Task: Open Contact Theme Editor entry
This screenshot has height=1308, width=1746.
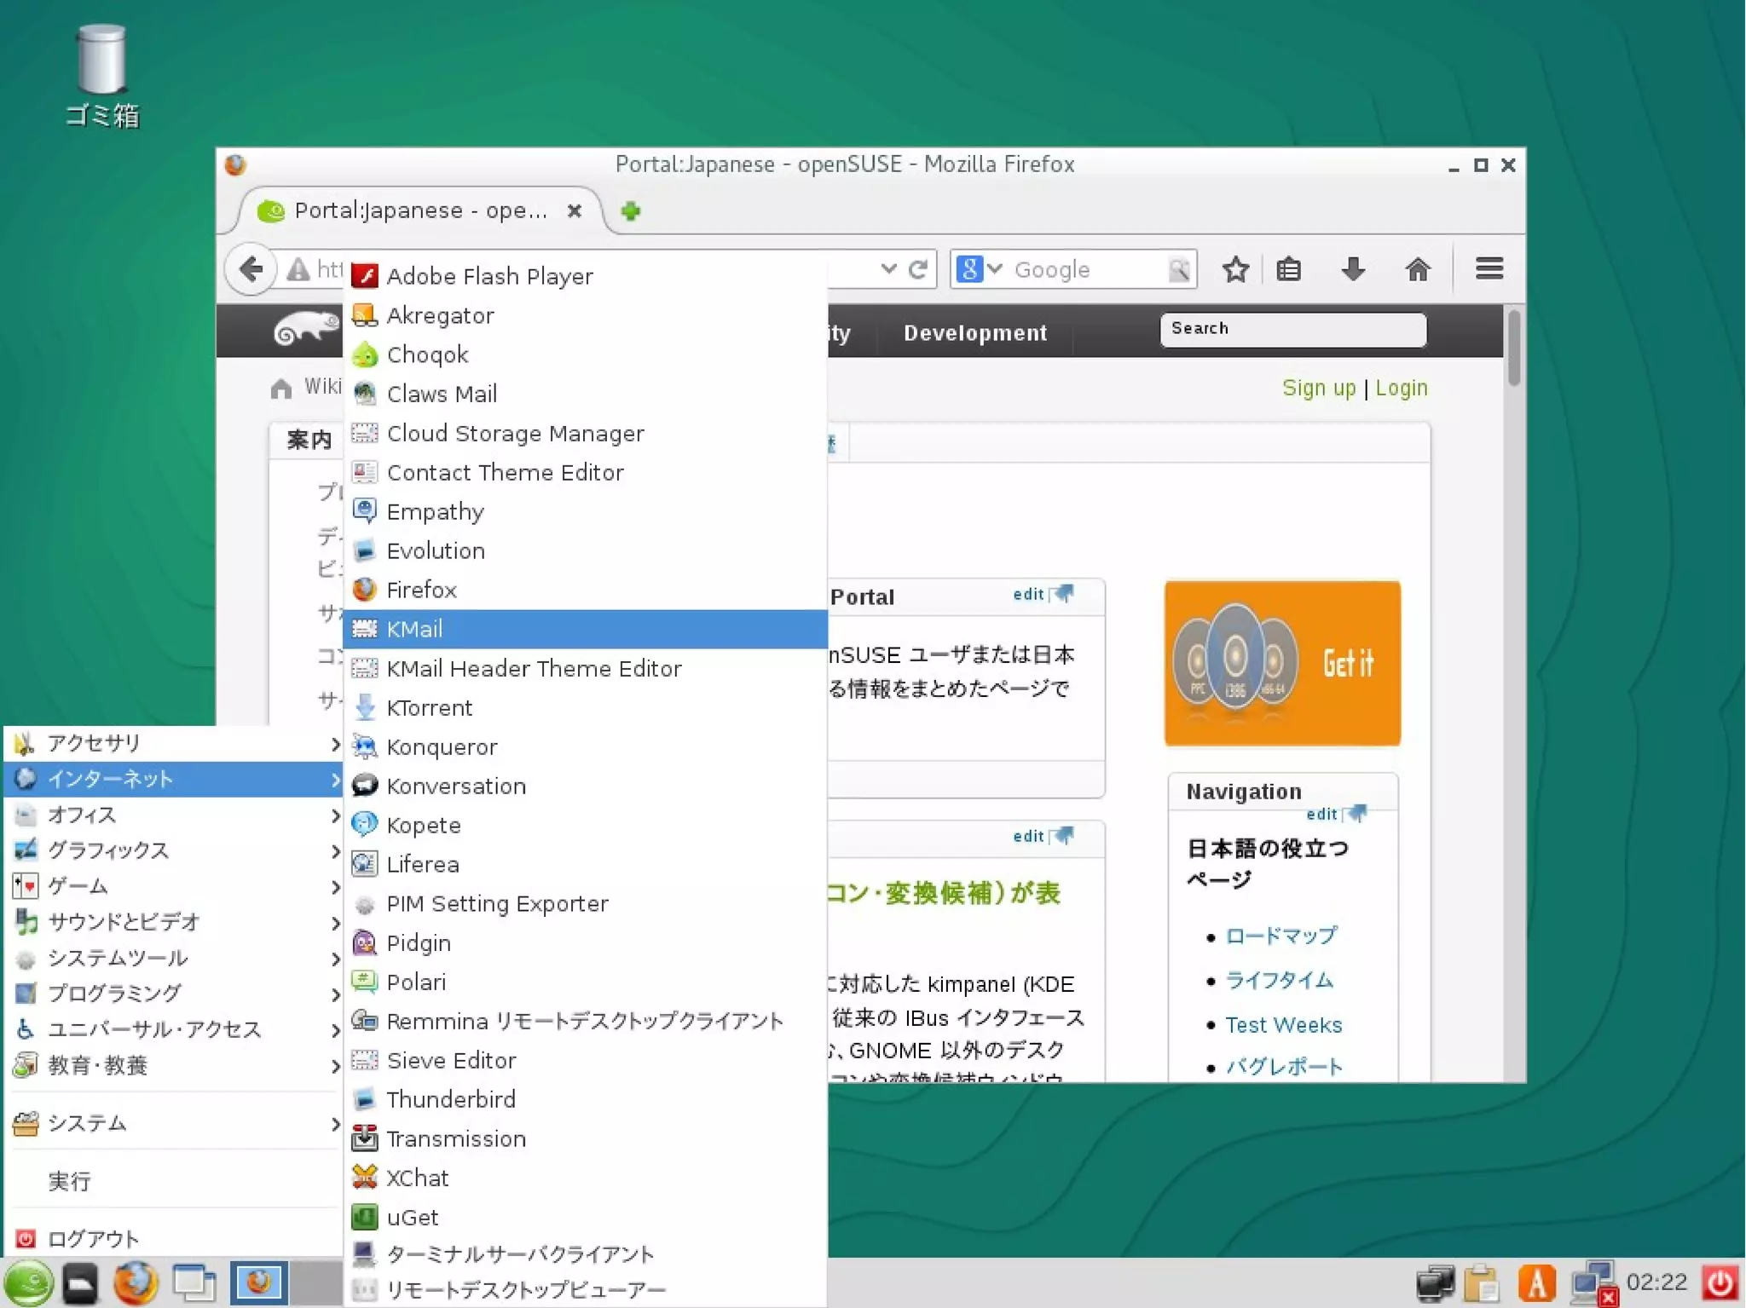Action: [x=585, y=471]
